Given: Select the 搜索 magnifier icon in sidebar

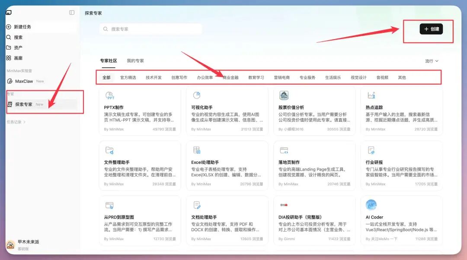Looking at the screenshot, I should point(9,37).
